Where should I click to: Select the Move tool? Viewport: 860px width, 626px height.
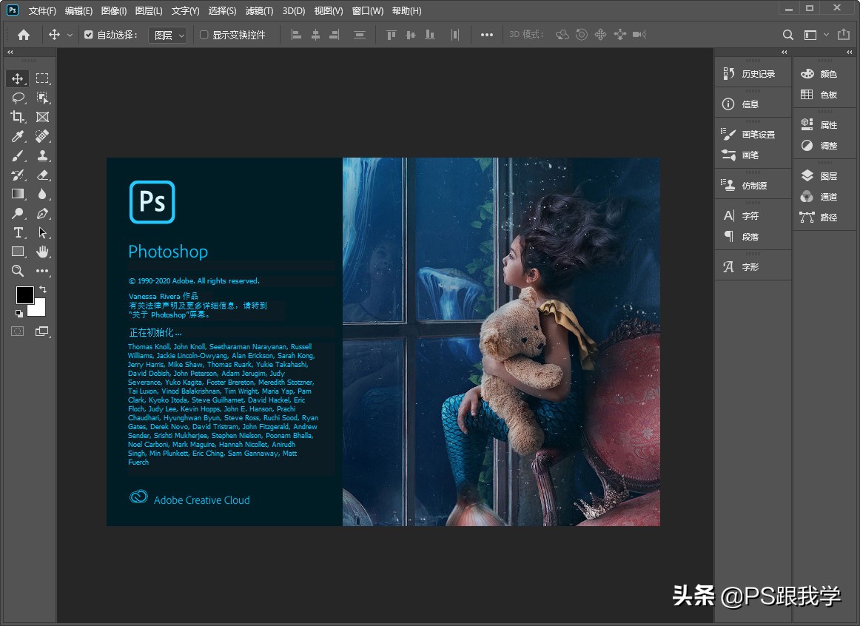point(16,78)
